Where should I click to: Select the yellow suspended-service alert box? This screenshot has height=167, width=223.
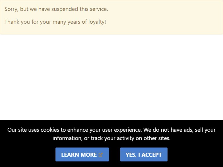coord(111,17)
